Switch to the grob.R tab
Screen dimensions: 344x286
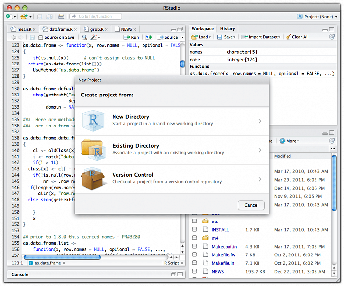pos(94,29)
